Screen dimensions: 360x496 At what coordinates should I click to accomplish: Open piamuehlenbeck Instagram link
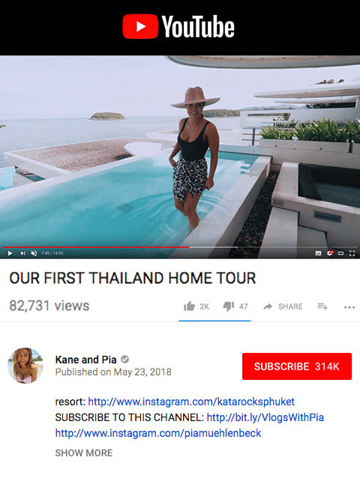tap(158, 433)
